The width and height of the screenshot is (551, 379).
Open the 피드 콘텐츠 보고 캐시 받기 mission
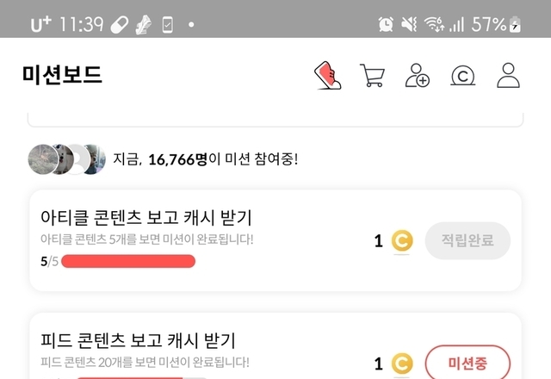pos(138,340)
